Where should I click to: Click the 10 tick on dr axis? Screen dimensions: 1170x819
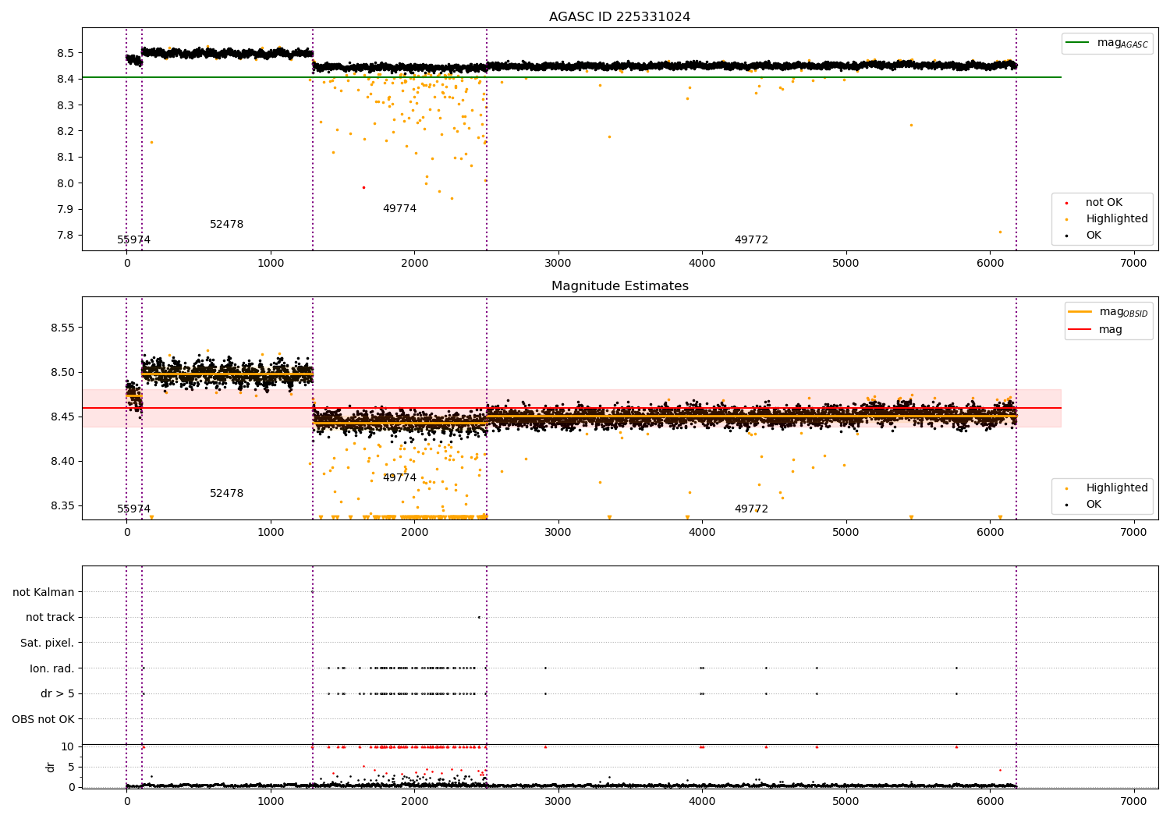68,746
